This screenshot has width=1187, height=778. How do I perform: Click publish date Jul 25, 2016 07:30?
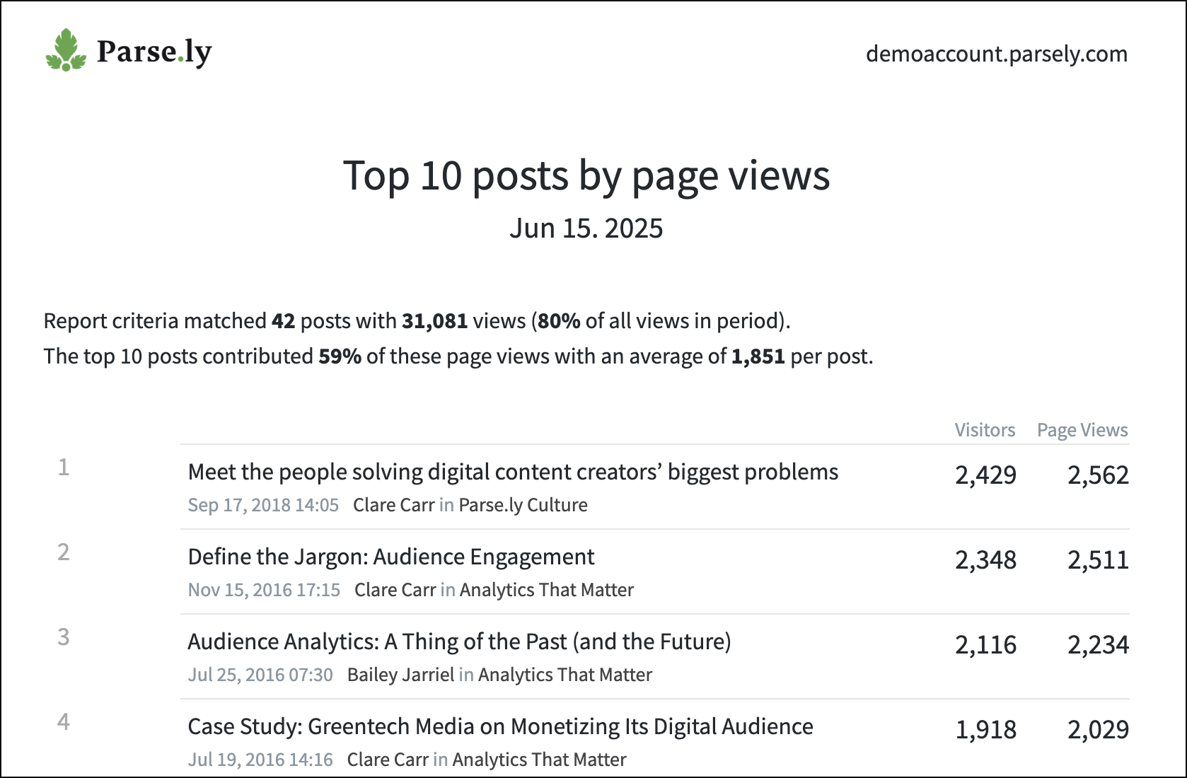[x=260, y=675]
